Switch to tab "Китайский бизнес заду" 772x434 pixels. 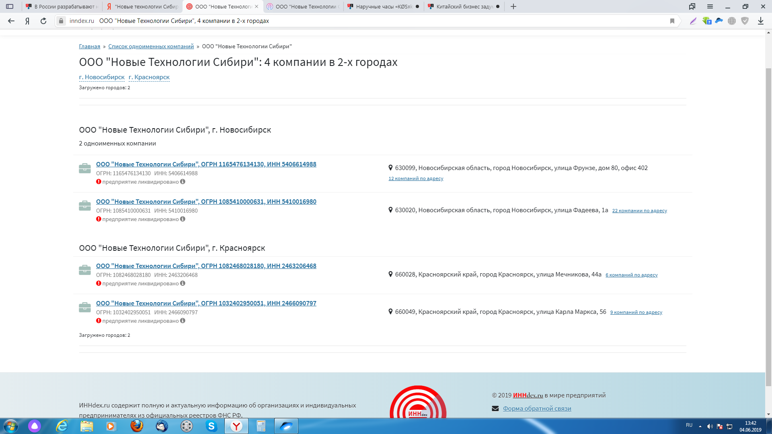[x=464, y=6]
